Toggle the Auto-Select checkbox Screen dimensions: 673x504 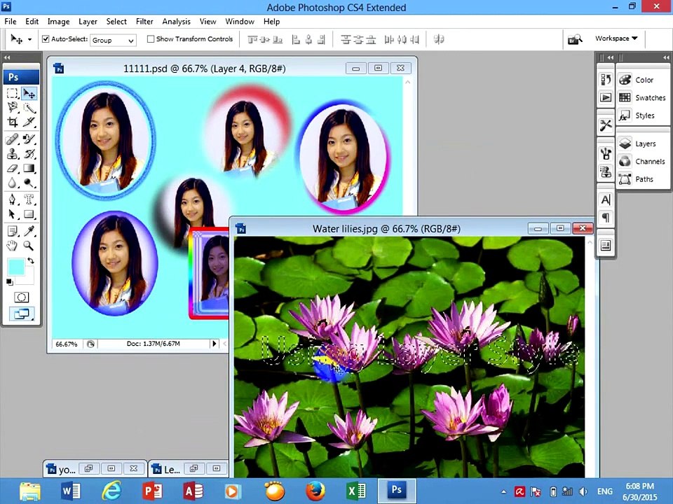[x=46, y=39]
